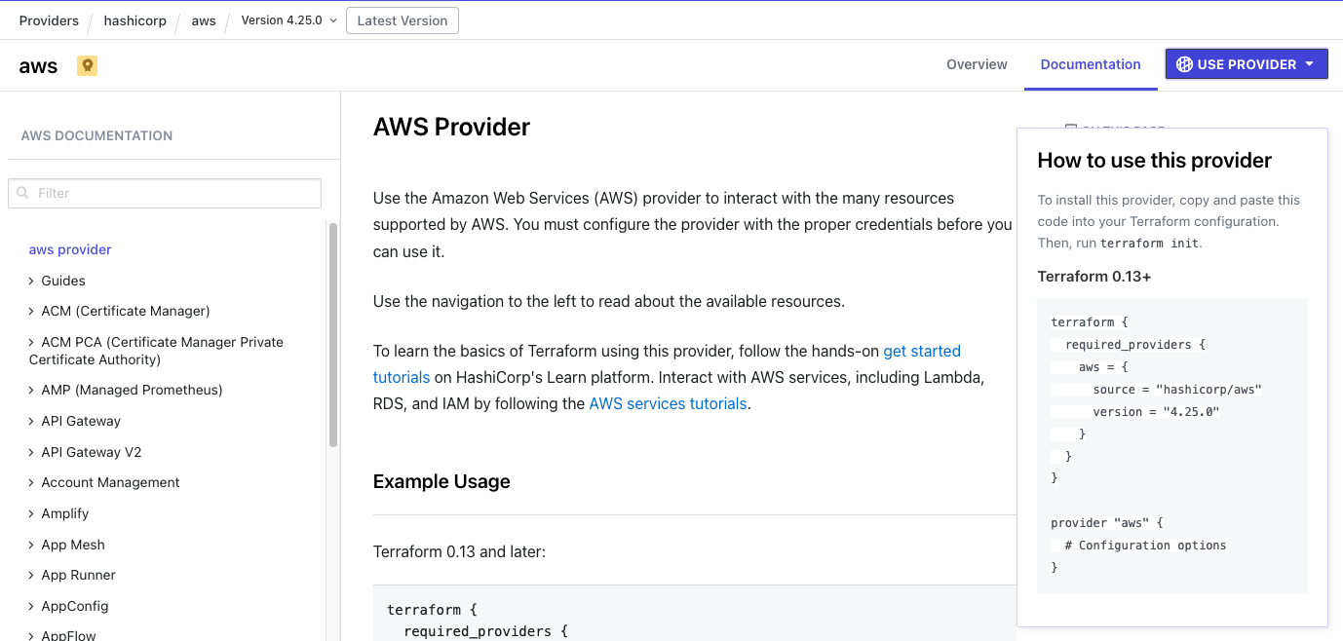
Task: Click the Filter input field
Action: (x=165, y=193)
